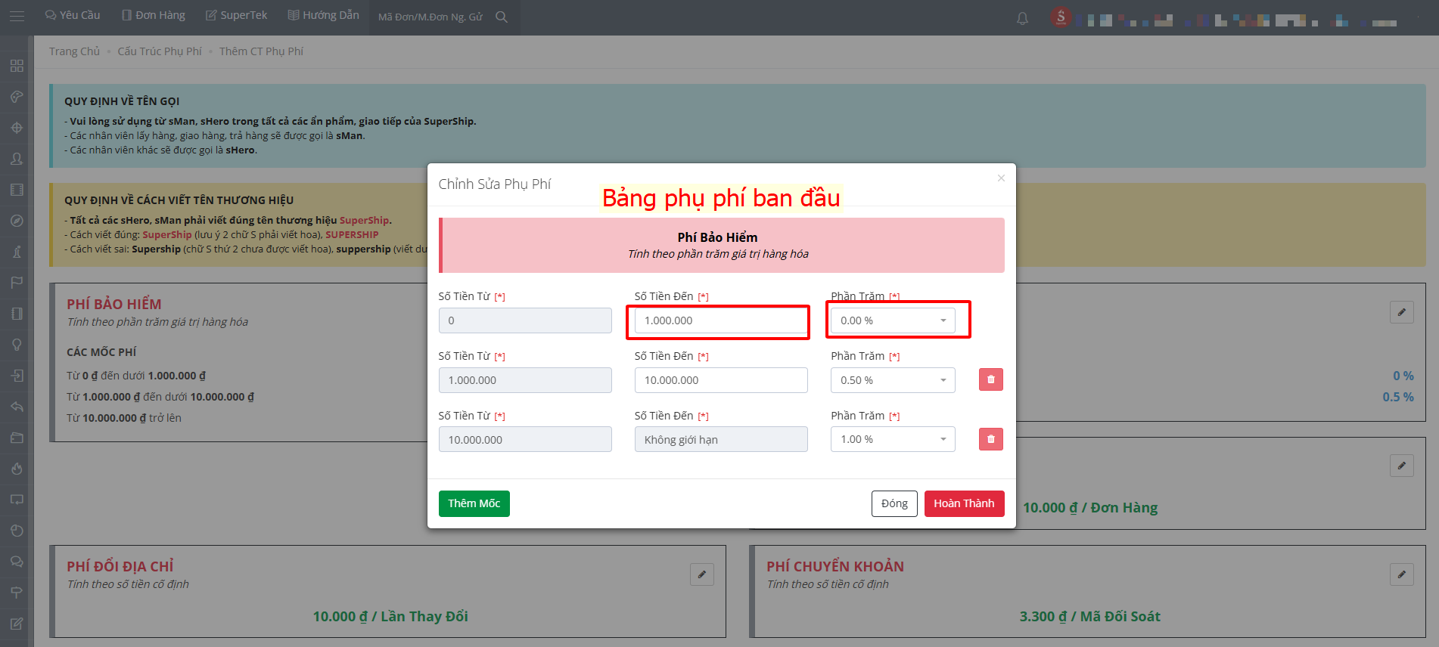Open the flag icon in sidebar
This screenshot has height=647, width=1439.
point(17,283)
